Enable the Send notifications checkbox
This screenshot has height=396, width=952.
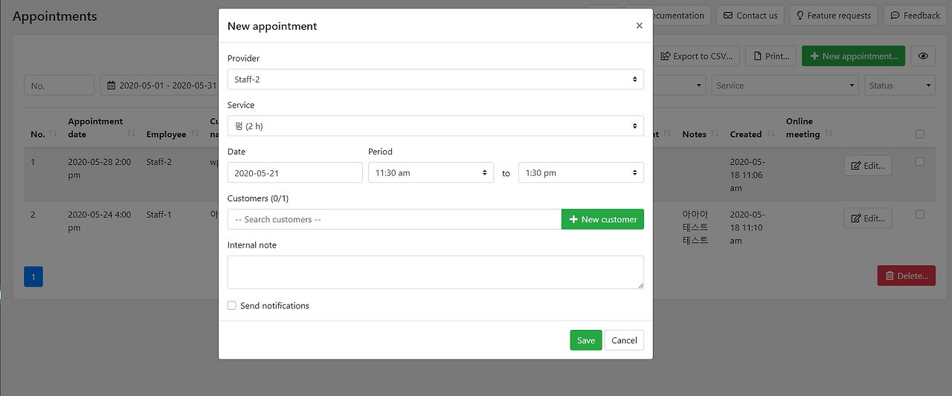[232, 305]
